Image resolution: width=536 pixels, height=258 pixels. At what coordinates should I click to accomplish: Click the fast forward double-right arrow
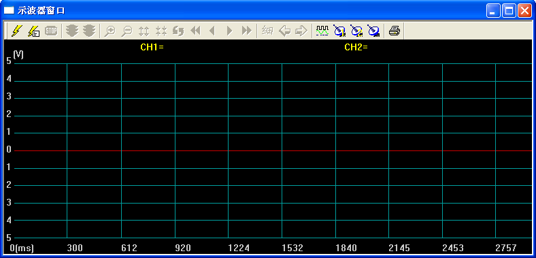[x=246, y=31]
